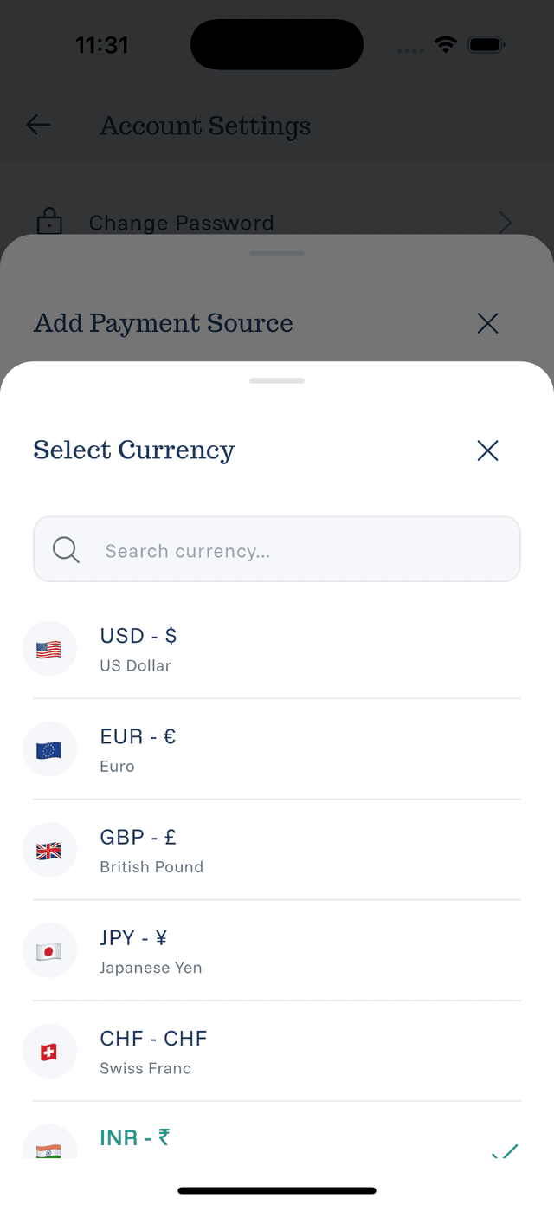The height and width of the screenshot is (1205, 554).
Task: Tap the home indicator bar
Action: coord(277,1189)
